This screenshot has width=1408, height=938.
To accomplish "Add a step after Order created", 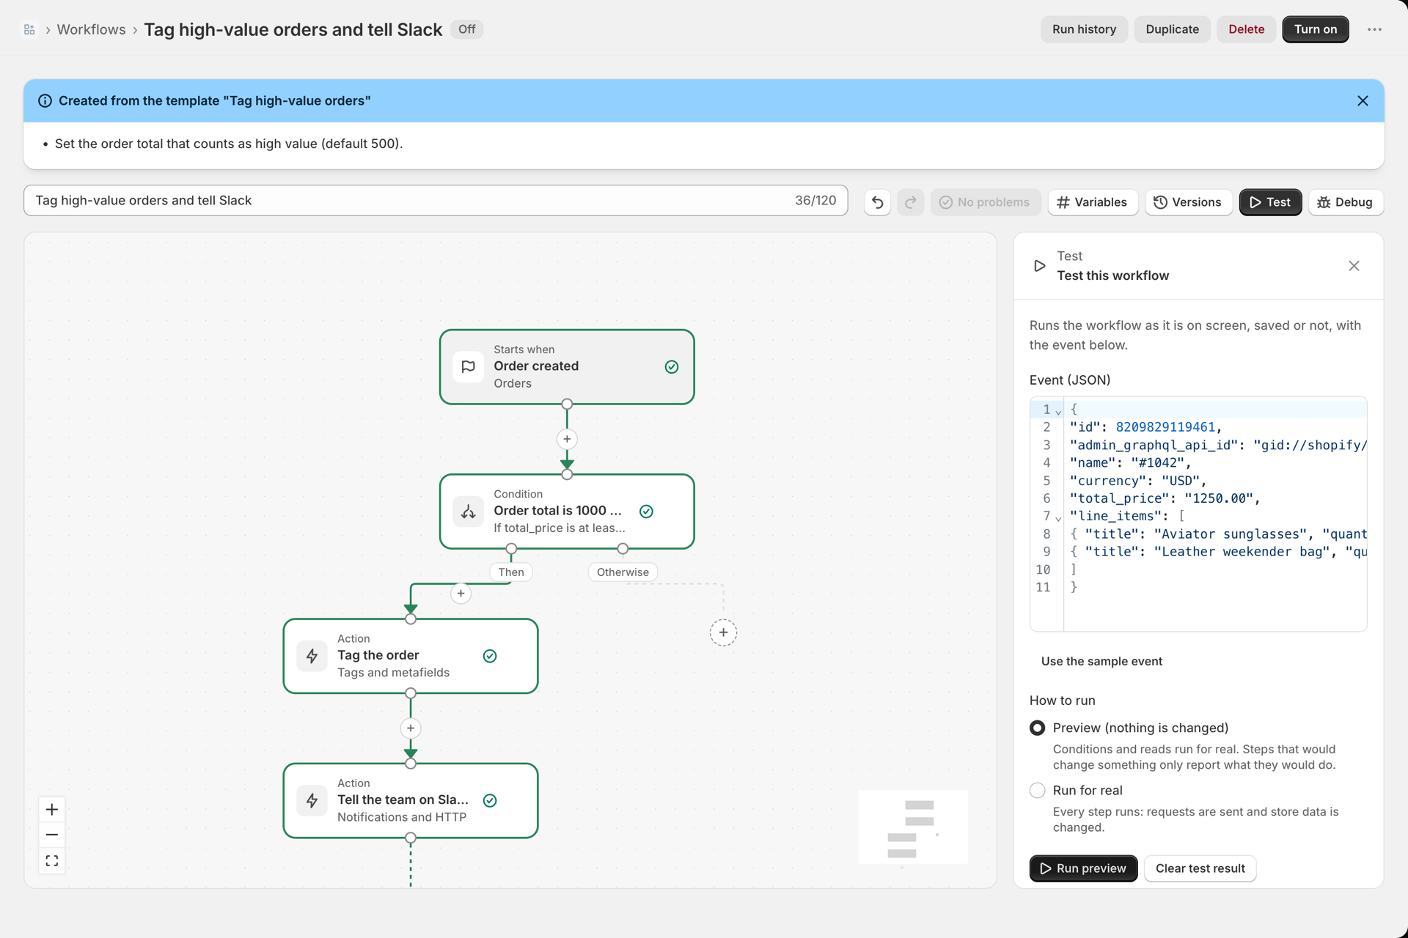I will [566, 439].
